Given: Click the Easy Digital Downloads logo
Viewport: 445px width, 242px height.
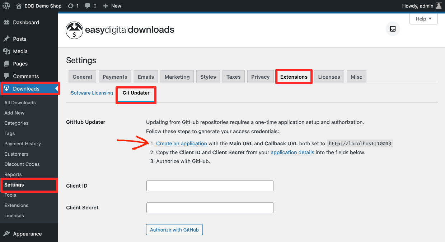Looking at the screenshot, I should point(120,30).
